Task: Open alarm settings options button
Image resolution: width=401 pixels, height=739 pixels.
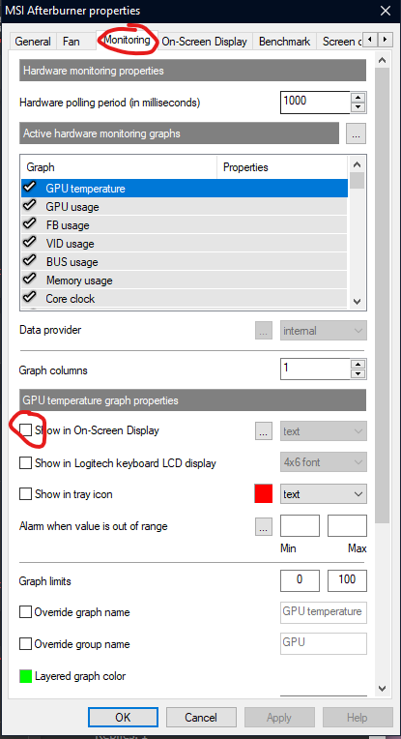Action: pos(264,526)
